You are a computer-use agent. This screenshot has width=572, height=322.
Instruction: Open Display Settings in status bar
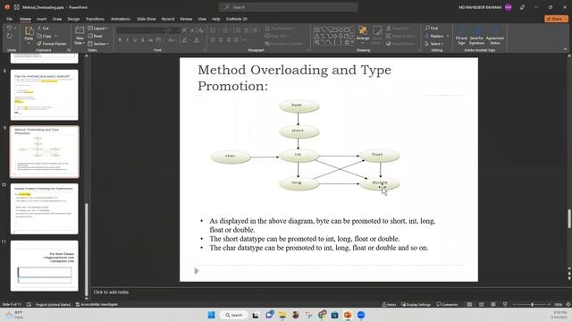pos(416,304)
